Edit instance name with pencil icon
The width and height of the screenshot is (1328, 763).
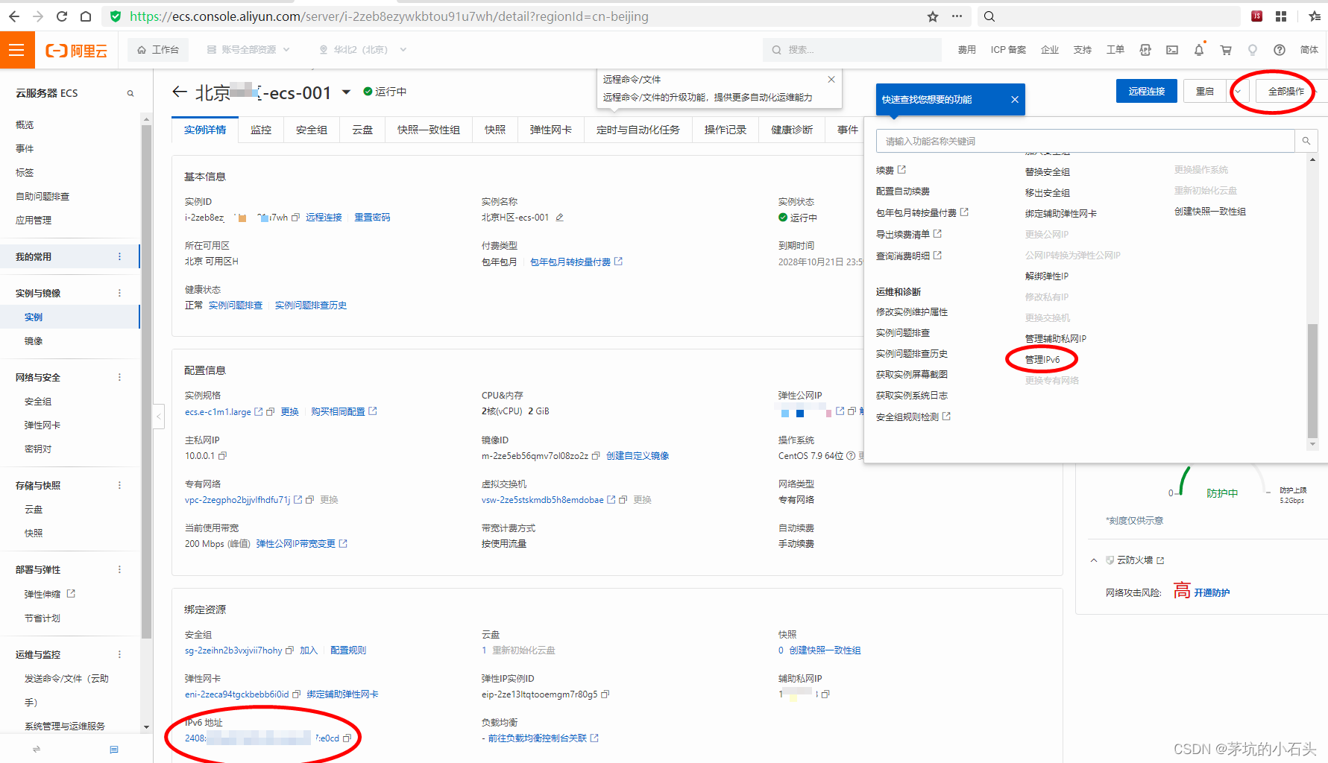tap(559, 218)
